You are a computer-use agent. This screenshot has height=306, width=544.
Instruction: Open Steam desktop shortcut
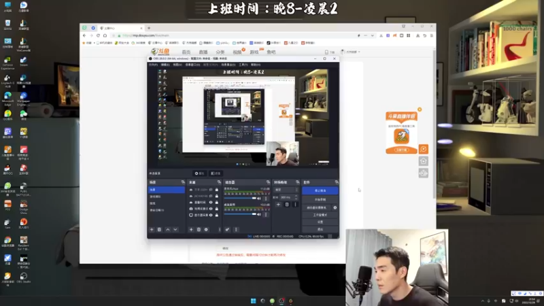pos(24,61)
